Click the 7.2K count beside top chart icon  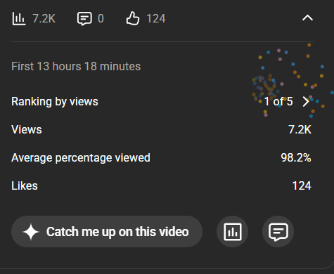tap(44, 18)
